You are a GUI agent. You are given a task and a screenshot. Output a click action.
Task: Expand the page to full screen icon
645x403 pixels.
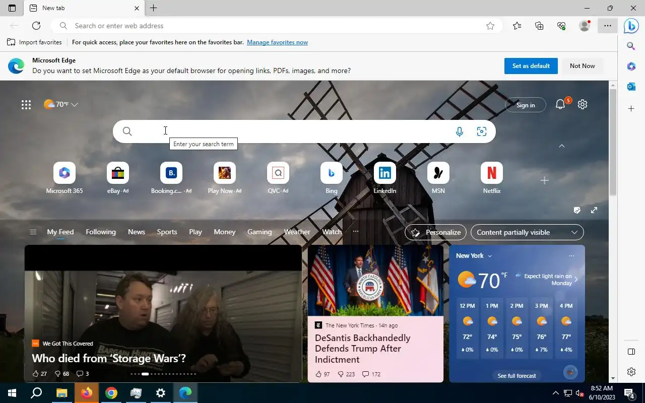594,210
